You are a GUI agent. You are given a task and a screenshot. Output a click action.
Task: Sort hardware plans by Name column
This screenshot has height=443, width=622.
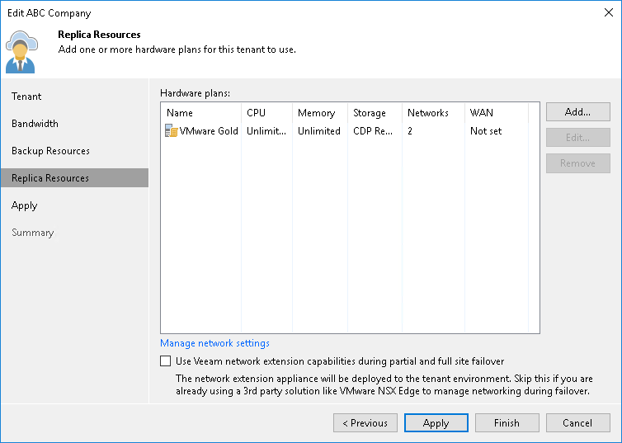[180, 113]
